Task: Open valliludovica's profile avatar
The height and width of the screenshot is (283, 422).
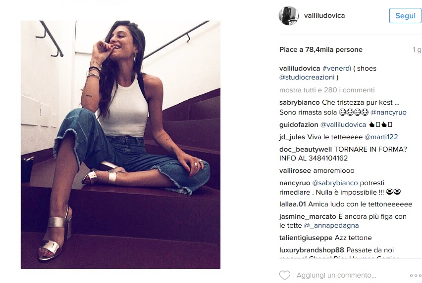Action: [288, 16]
